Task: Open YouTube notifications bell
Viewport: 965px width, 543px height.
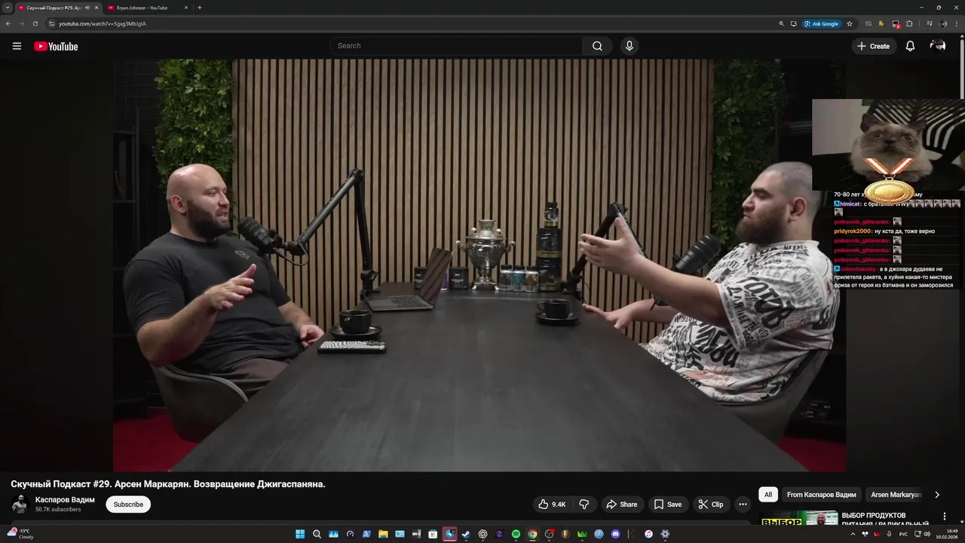Action: click(910, 46)
